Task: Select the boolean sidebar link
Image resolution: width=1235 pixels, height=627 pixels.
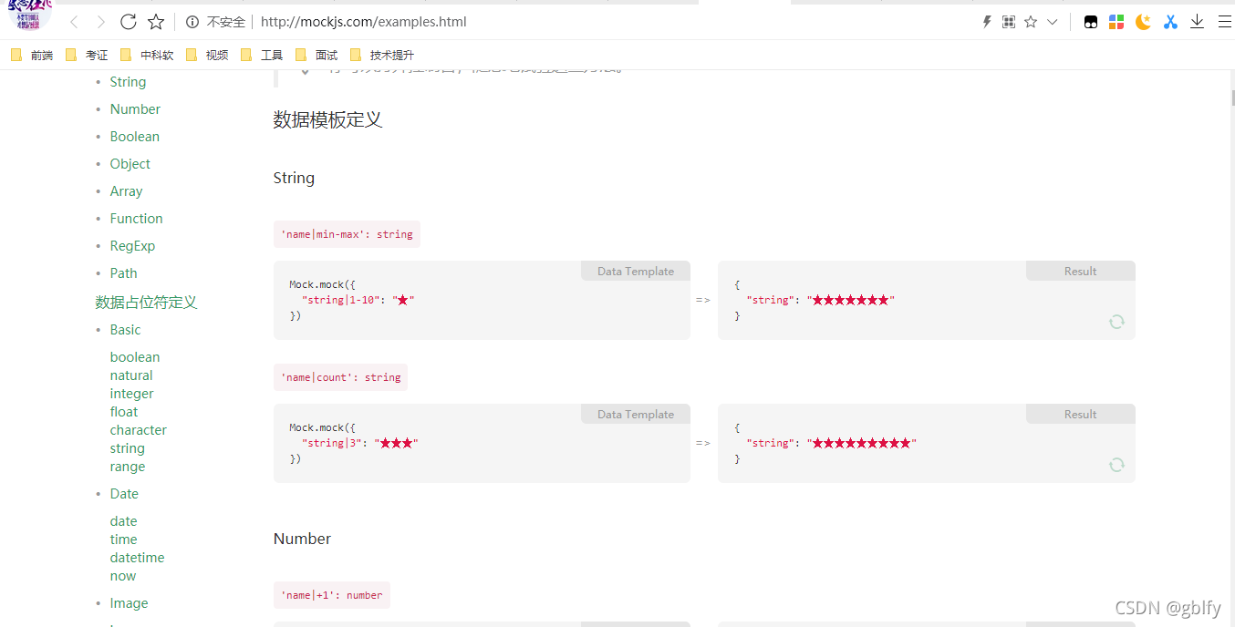Action: [135, 357]
